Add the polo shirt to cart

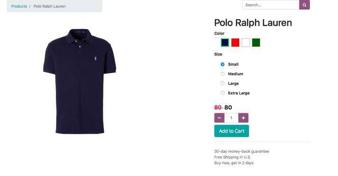click(x=232, y=131)
